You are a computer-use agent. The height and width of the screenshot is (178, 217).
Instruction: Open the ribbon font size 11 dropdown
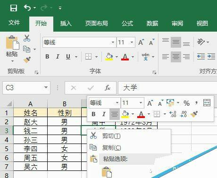tap(132, 42)
